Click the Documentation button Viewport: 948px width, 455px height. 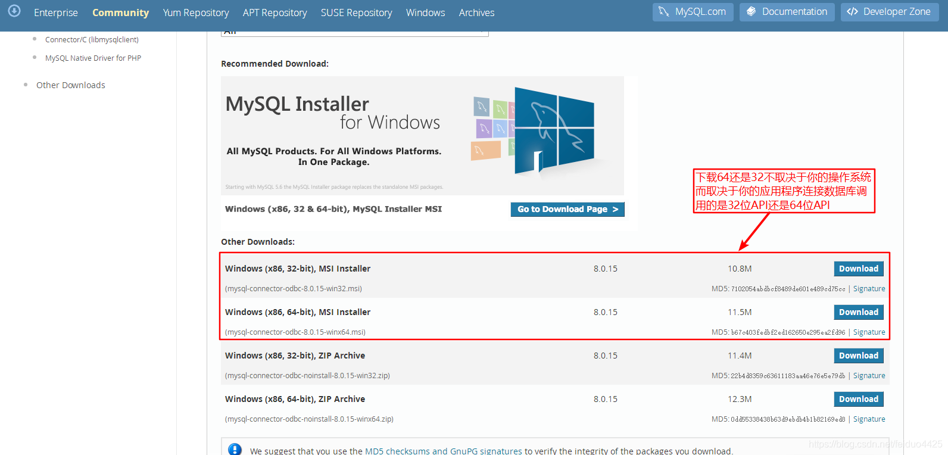pyautogui.click(x=787, y=12)
